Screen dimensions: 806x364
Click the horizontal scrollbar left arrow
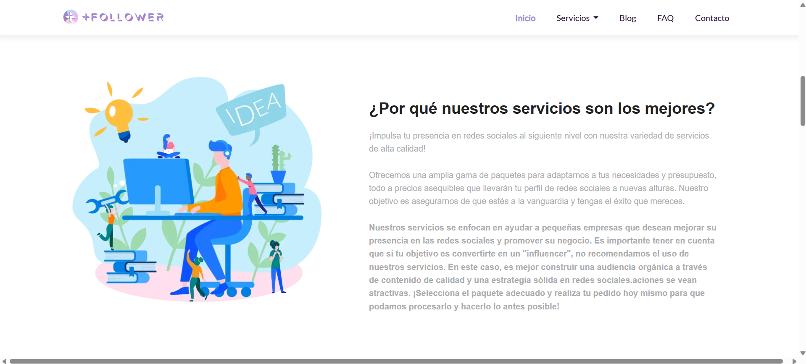4,361
